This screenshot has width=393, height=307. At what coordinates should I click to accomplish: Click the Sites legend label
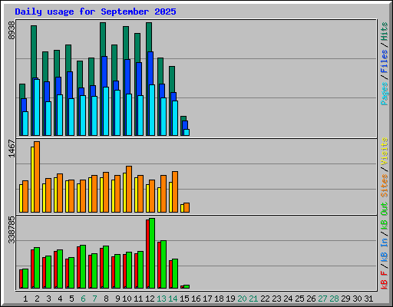pyautogui.click(x=385, y=186)
